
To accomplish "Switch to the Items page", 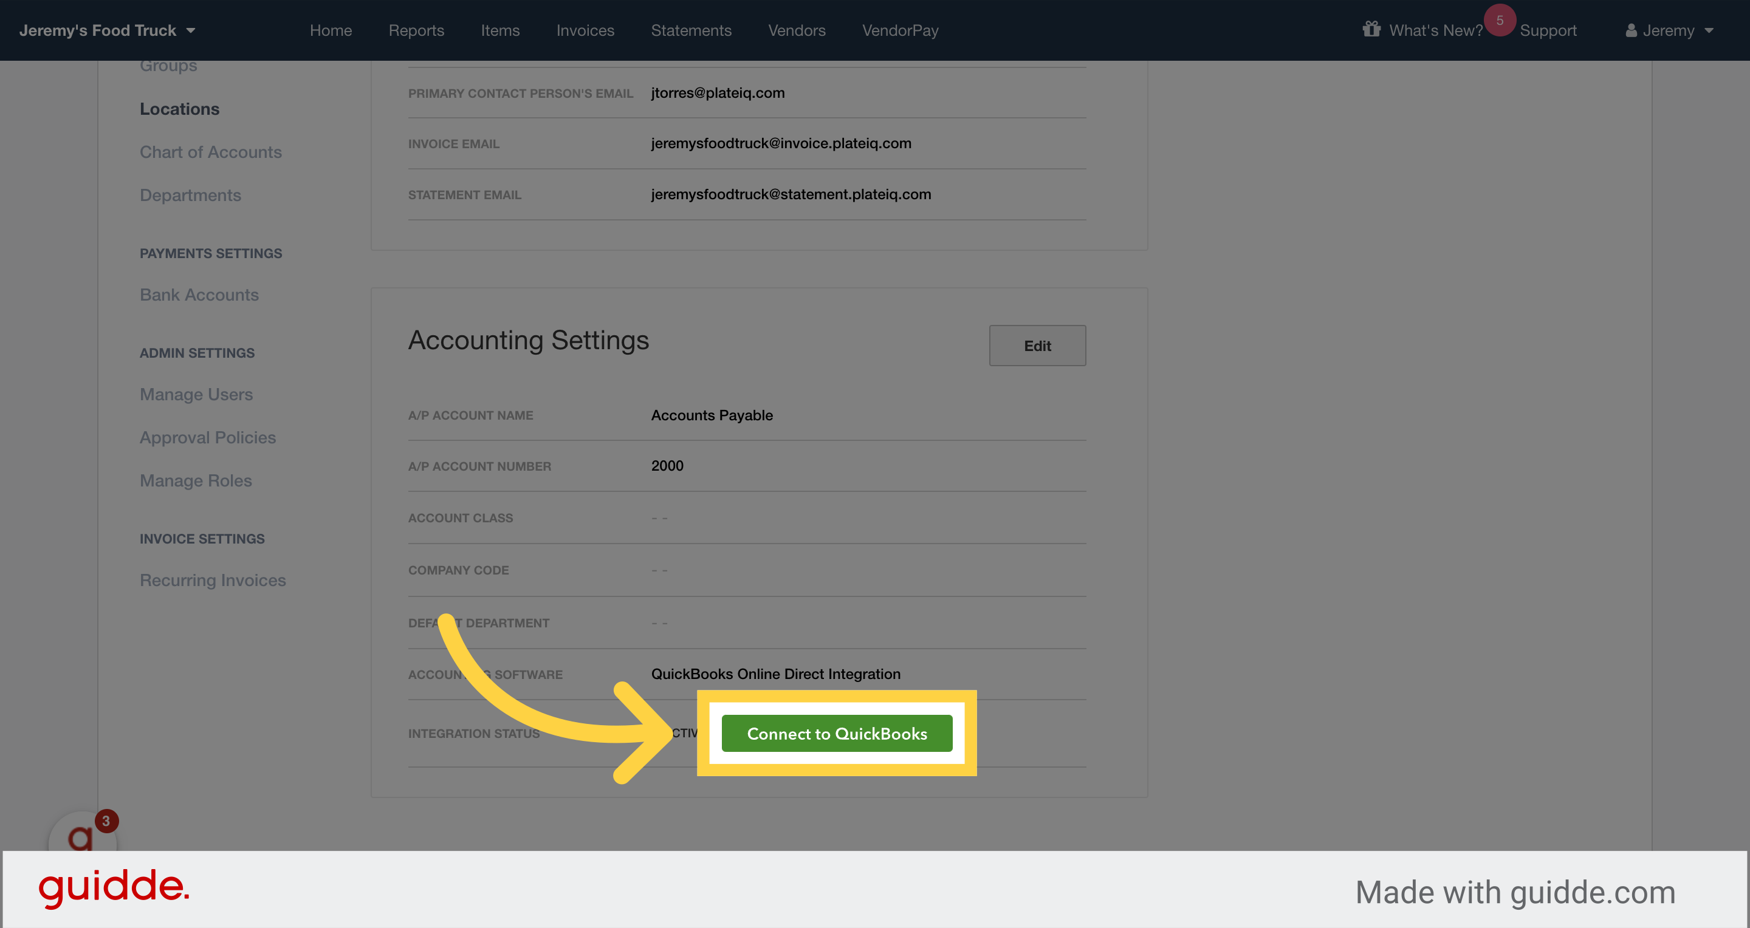I will point(500,30).
